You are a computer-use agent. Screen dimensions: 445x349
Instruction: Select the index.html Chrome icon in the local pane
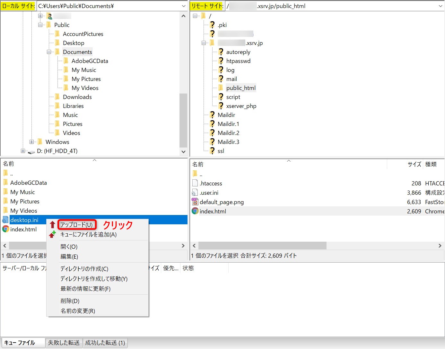pos(5,229)
